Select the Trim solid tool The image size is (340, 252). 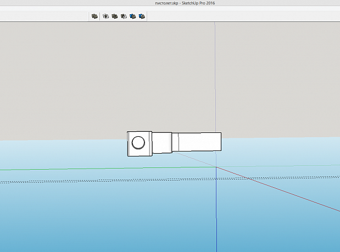click(x=133, y=16)
